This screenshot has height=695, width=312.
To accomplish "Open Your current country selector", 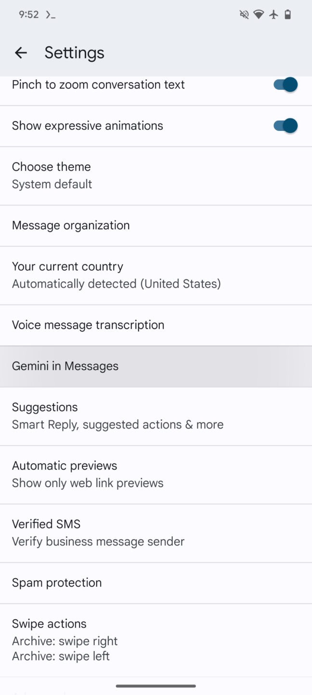I will tap(156, 274).
